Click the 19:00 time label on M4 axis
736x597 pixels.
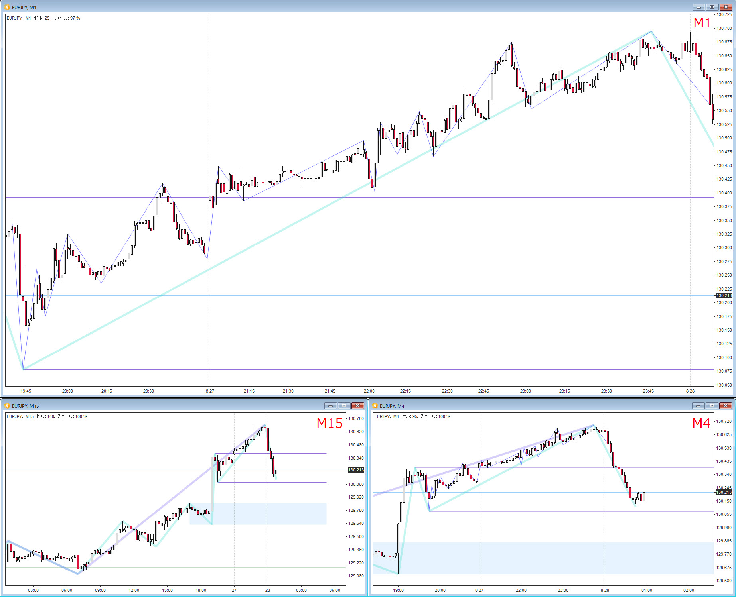[398, 590]
